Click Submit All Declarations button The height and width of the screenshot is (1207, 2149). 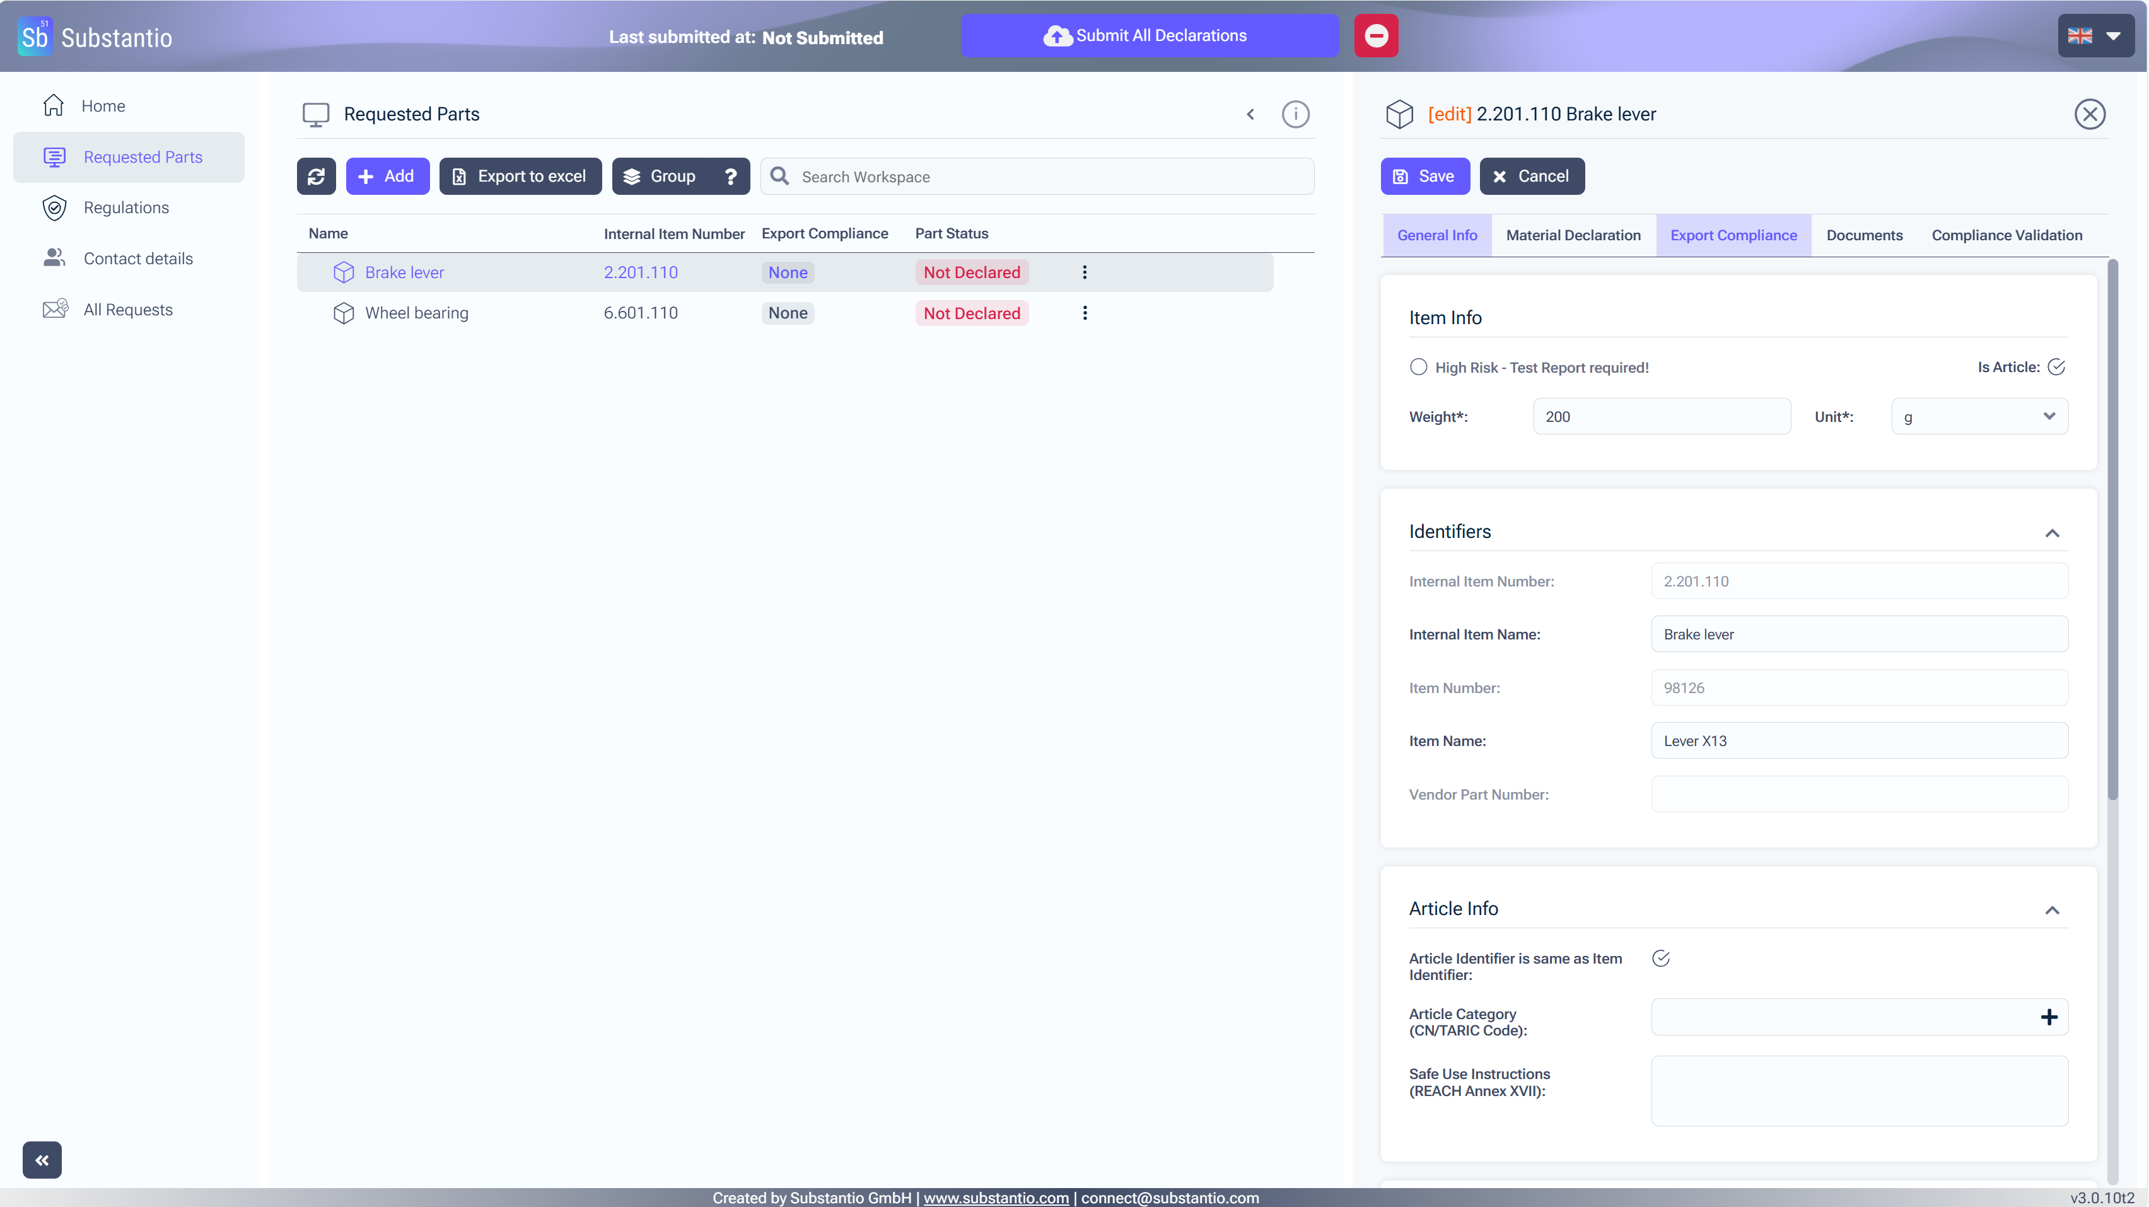tap(1149, 36)
